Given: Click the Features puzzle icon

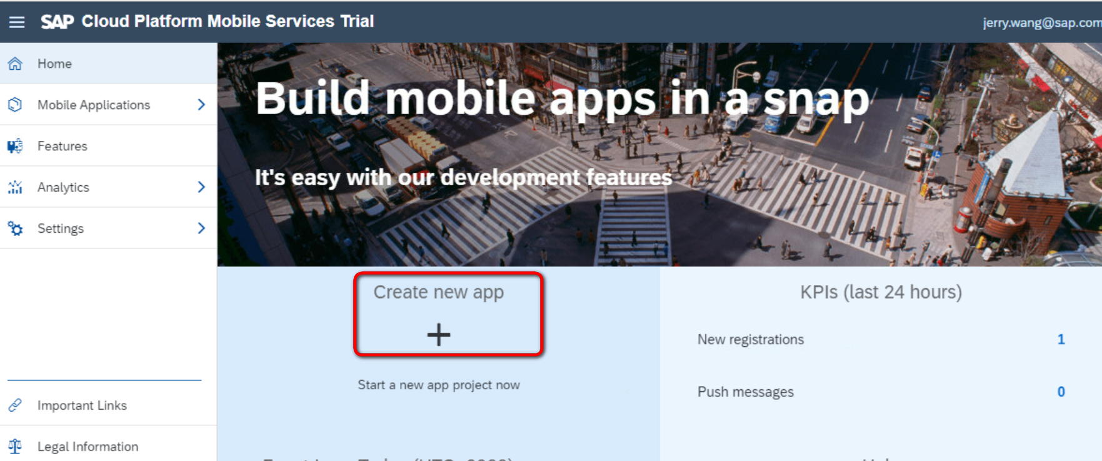Looking at the screenshot, I should (x=15, y=146).
